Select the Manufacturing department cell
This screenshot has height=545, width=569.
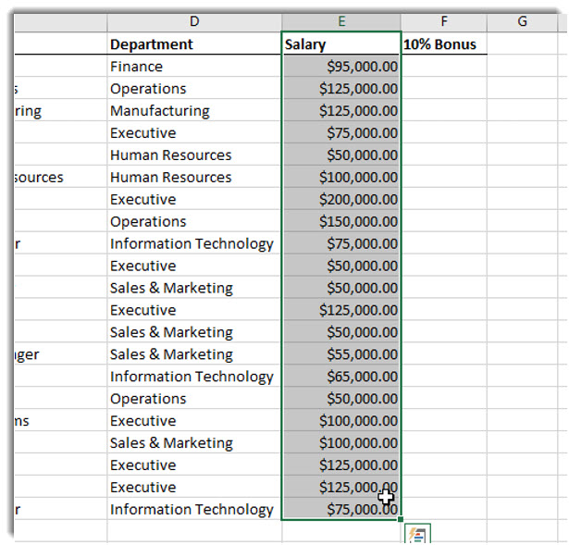click(x=193, y=111)
